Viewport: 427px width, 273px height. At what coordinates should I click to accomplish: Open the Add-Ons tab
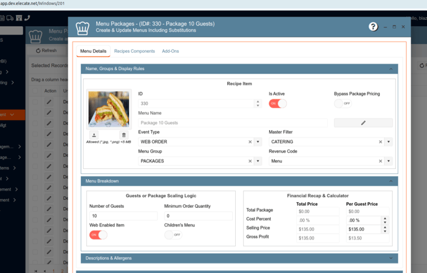171,51
